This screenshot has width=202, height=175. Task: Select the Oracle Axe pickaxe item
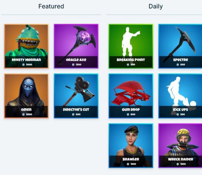[x=76, y=46]
